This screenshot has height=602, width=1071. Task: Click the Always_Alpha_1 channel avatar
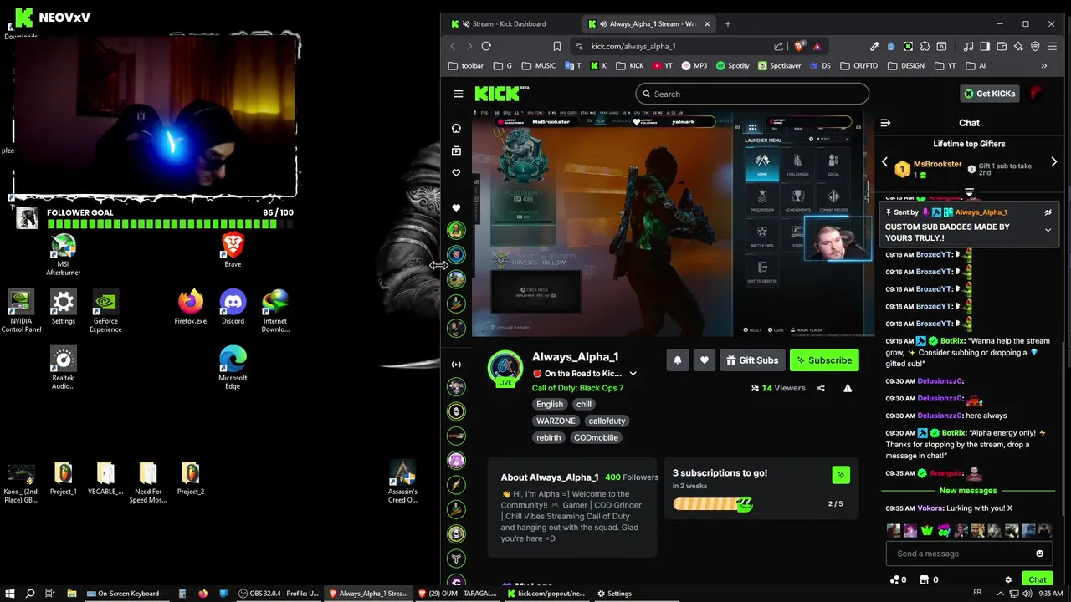click(505, 368)
